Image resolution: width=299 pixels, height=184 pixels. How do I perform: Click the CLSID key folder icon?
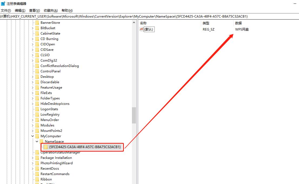point(37,55)
